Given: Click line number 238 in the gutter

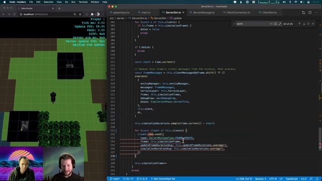Looking at the screenshot, I should (x=113, y=156).
